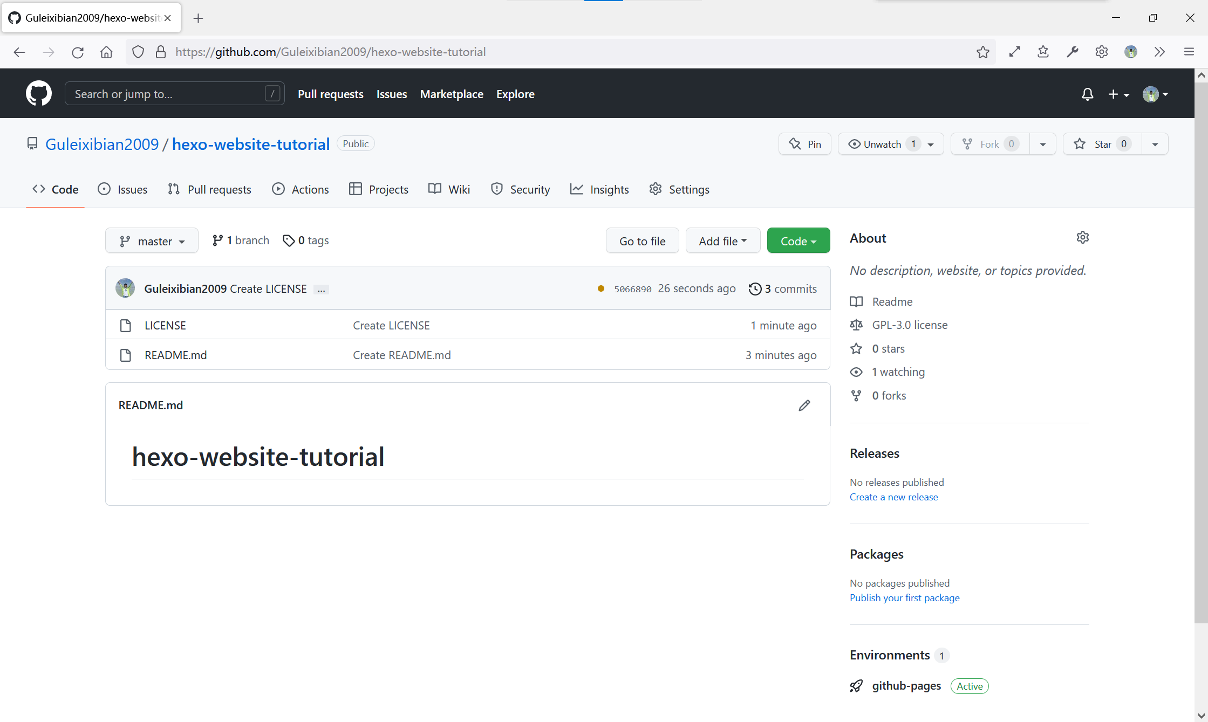Edit README with the pencil icon

click(804, 405)
